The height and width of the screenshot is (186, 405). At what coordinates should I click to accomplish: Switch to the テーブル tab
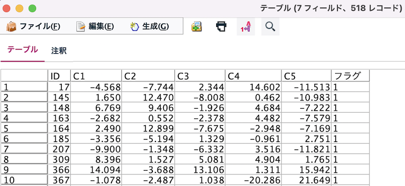(x=22, y=50)
